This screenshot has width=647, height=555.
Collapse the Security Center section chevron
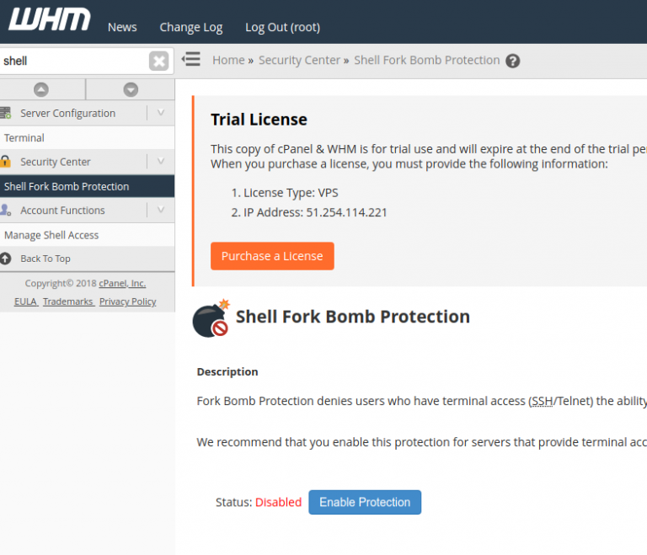[161, 162]
